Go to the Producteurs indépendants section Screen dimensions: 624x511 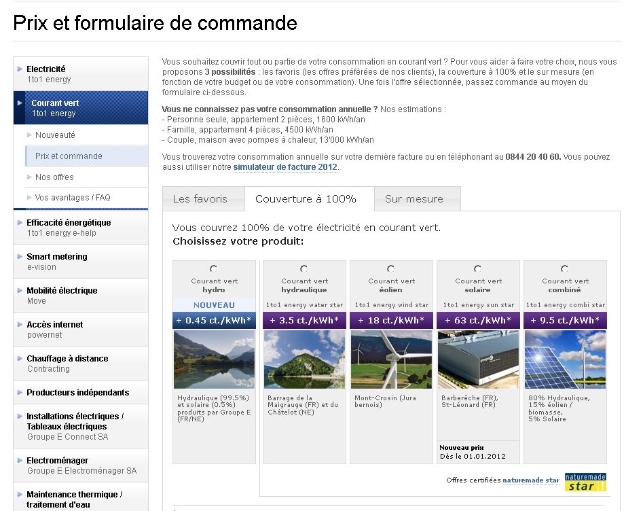pyautogui.click(x=81, y=392)
